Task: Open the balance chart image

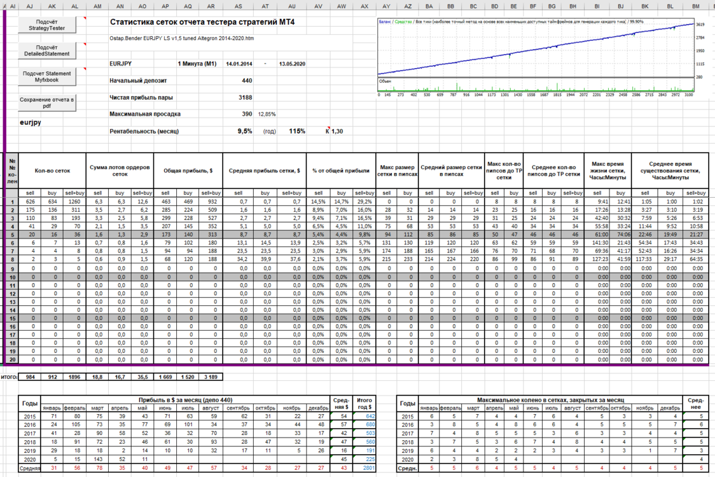Action: point(541,57)
